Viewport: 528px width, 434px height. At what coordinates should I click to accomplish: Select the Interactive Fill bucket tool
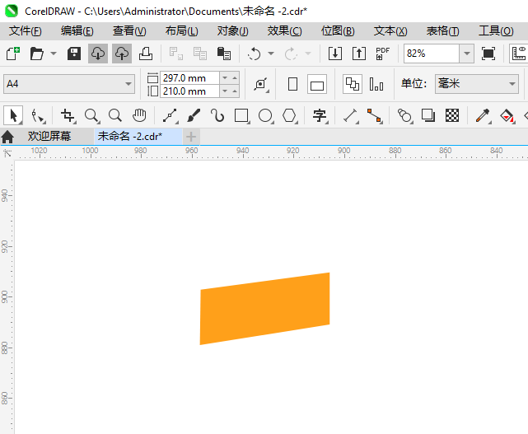[507, 115]
